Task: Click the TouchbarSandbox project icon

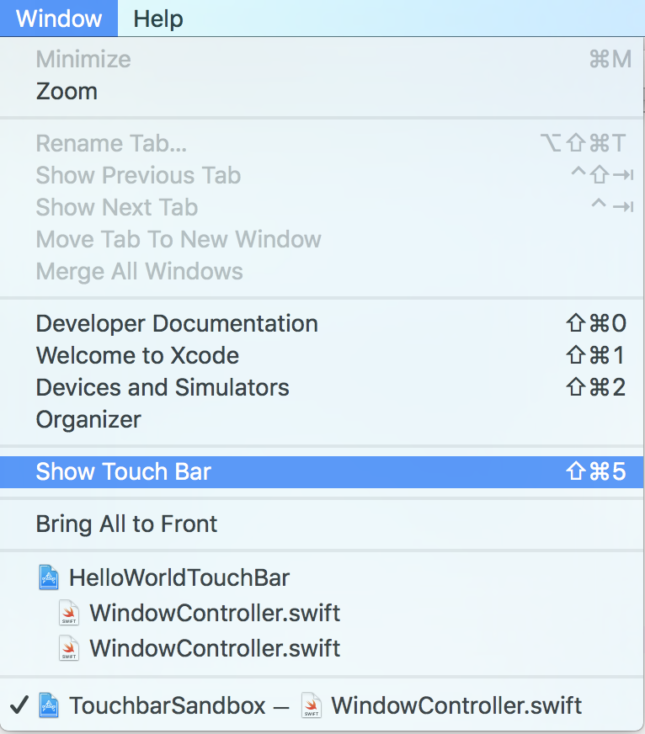Action: point(49,705)
